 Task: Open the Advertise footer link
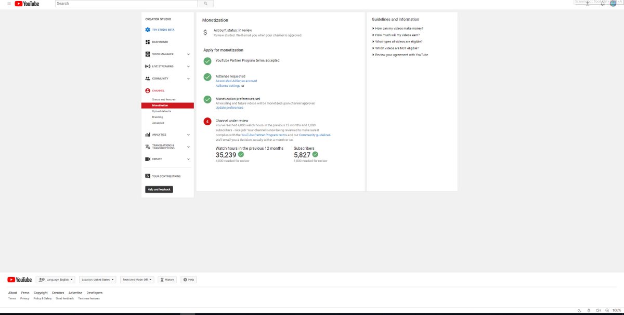75,293
